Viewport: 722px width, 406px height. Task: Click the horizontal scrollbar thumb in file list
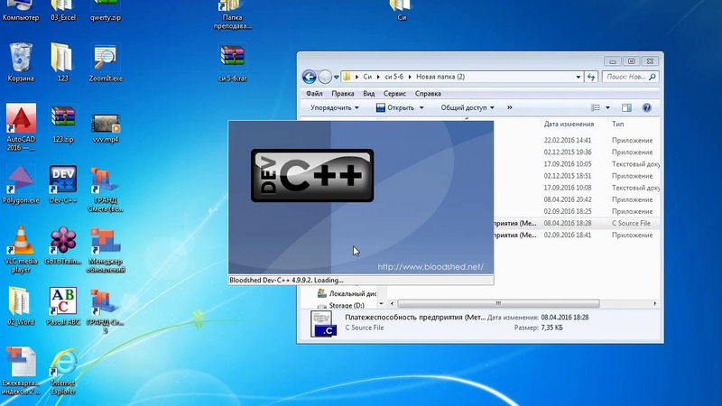point(498,303)
